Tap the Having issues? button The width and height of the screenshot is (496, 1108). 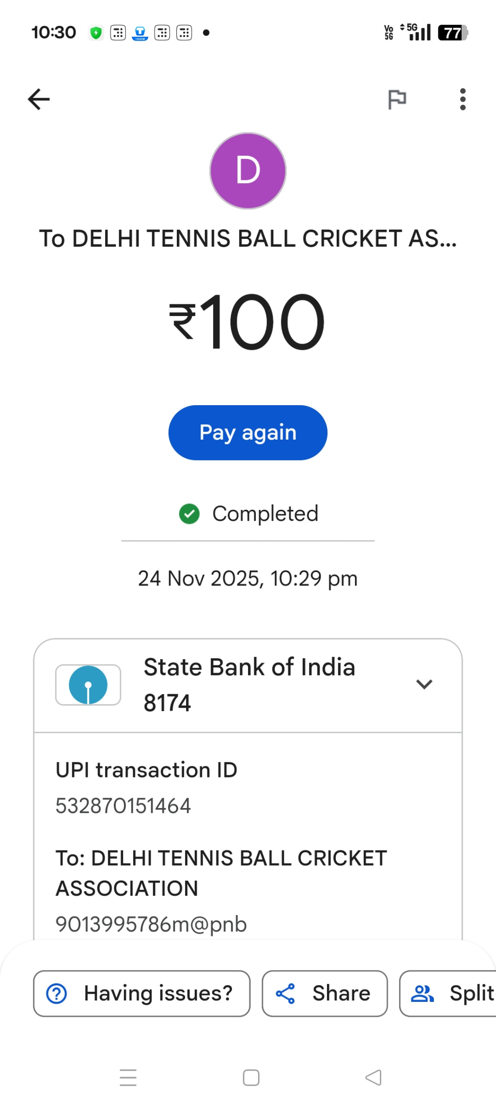141,993
